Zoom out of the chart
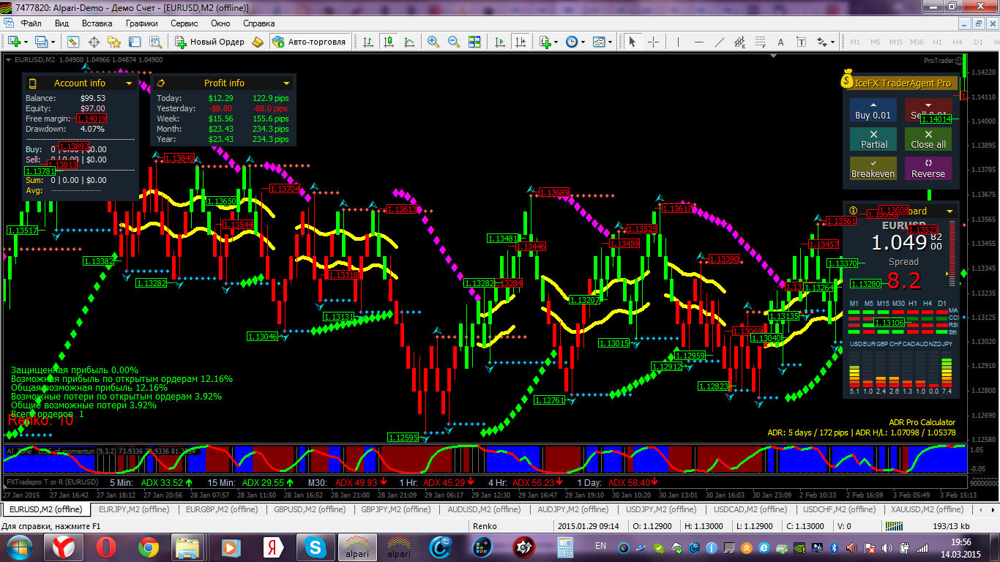The height and width of the screenshot is (562, 1000). point(454,42)
